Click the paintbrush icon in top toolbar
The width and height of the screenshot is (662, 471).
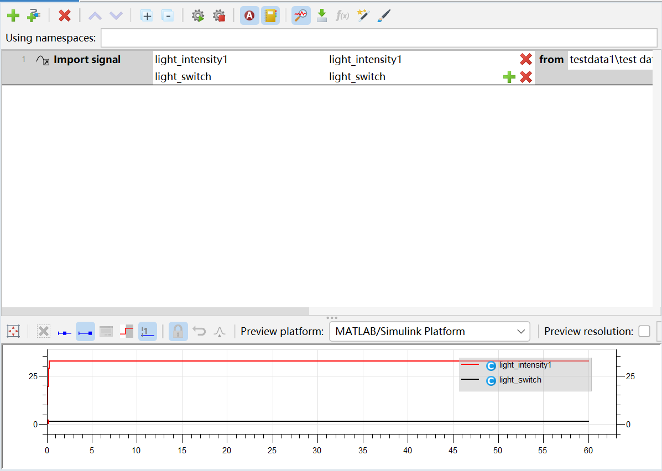point(384,16)
